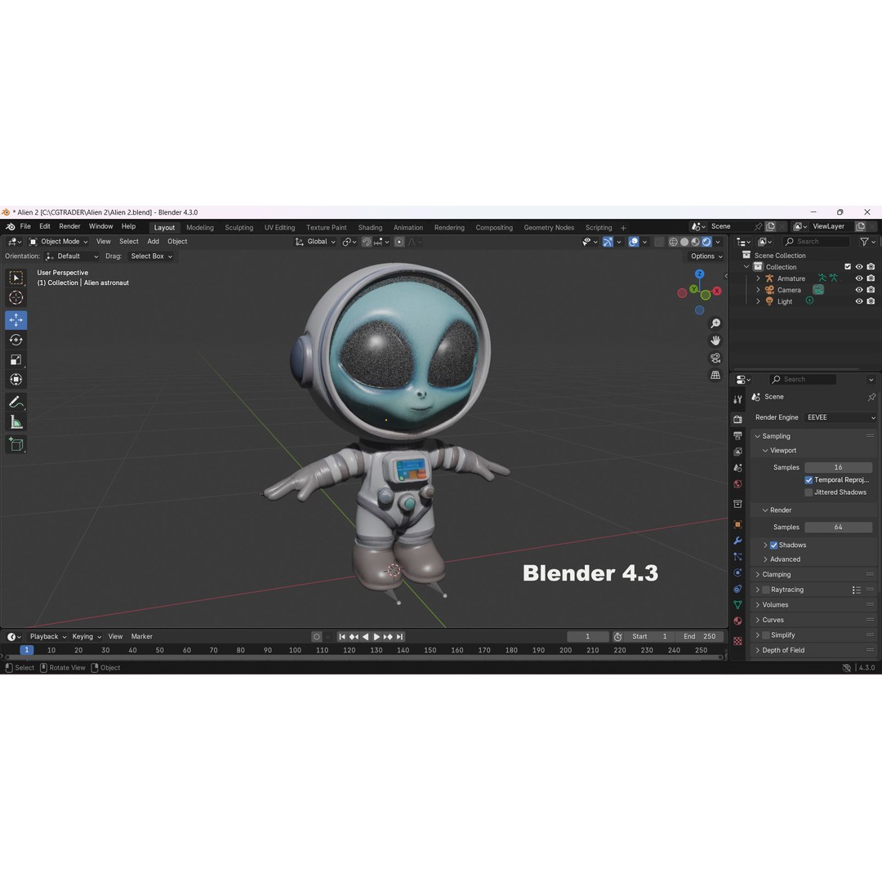The width and height of the screenshot is (882, 882).
Task: Click the outliner Search field
Action: 816,242
